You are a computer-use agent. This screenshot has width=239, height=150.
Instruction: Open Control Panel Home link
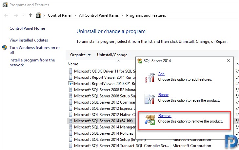pyautogui.click(x=27, y=28)
